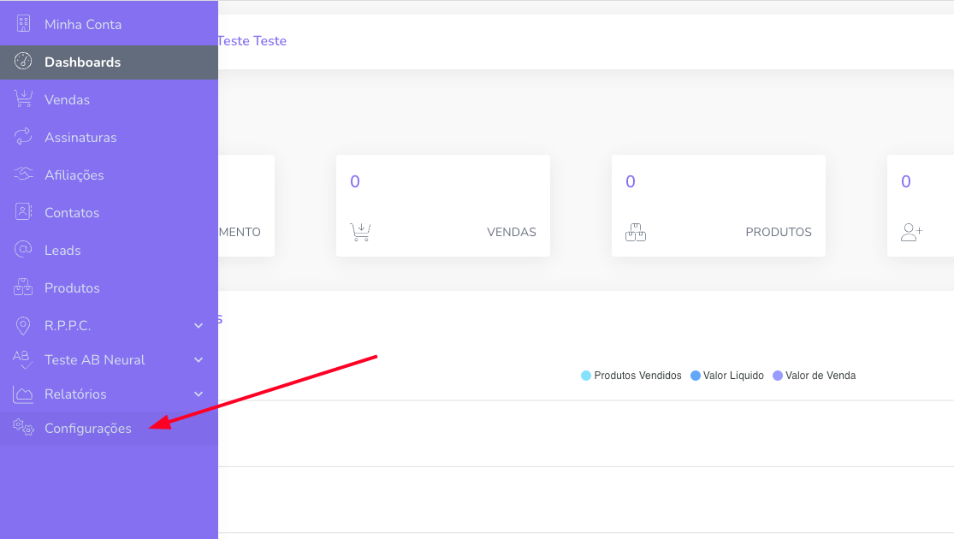Click the Assinaturas recurring arrows icon
Image resolution: width=954 pixels, height=539 pixels.
click(23, 137)
